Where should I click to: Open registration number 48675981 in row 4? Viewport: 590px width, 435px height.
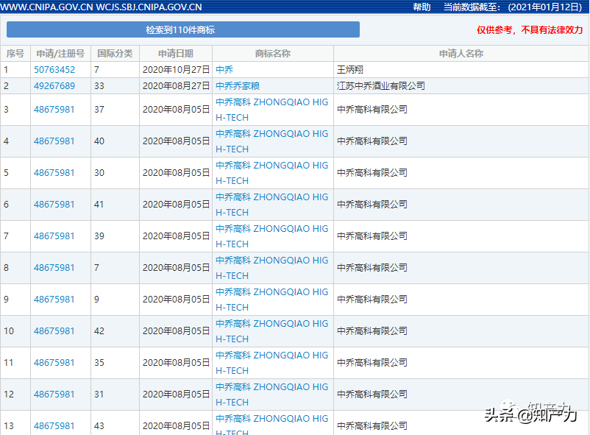click(54, 141)
